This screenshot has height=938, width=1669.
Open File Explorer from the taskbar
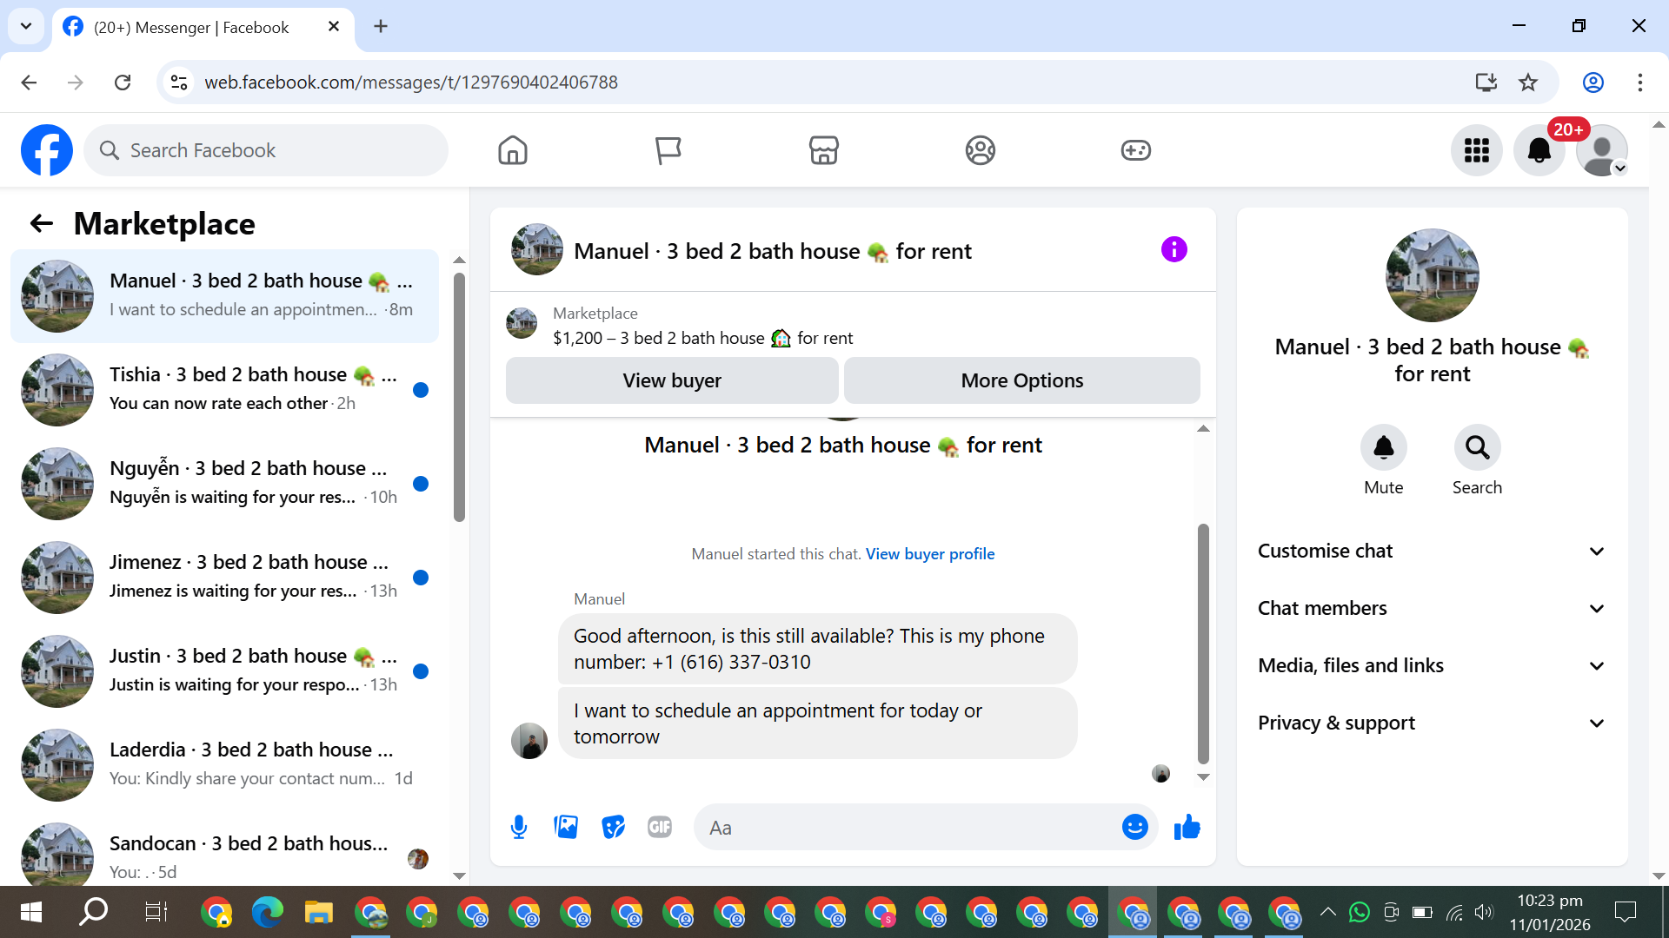pos(318,912)
